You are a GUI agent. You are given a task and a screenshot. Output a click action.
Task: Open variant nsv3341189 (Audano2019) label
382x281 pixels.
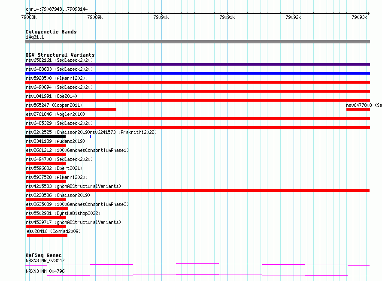pos(55,141)
